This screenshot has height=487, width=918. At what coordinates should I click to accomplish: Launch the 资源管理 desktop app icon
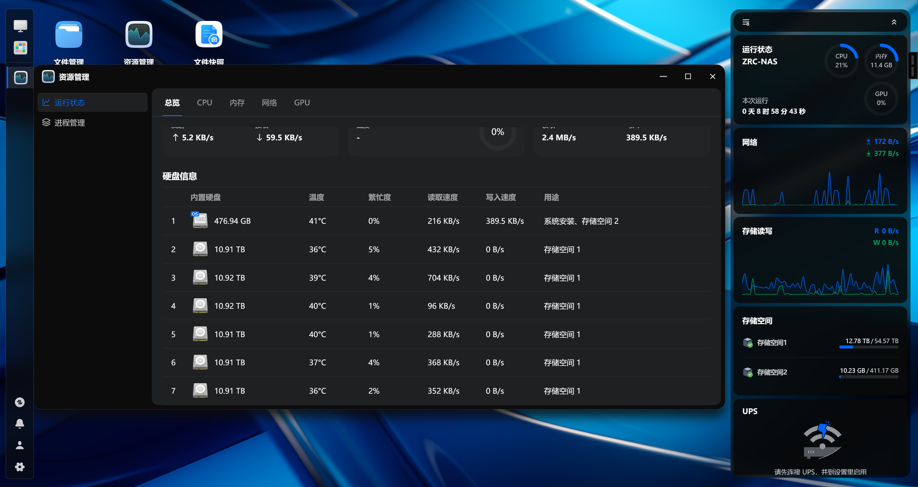pyautogui.click(x=139, y=34)
